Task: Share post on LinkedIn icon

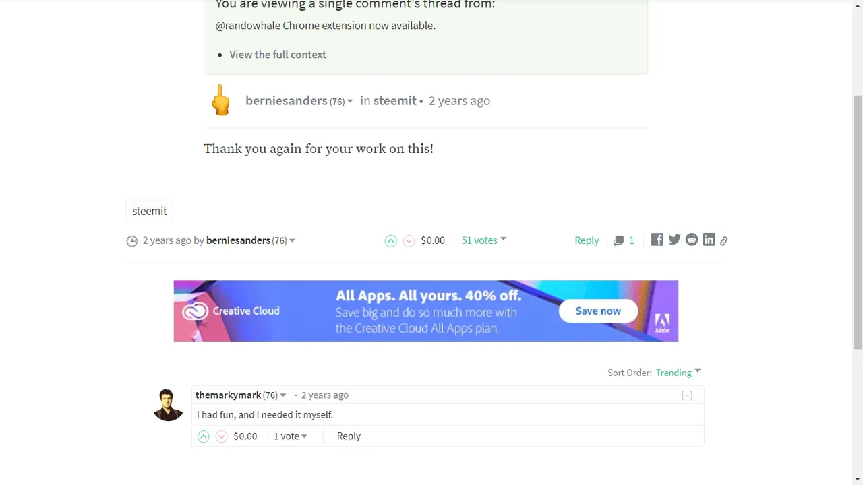Action: (x=709, y=240)
